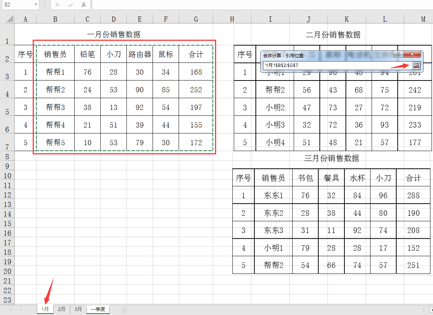Close the 合并计算 reference dialog
This screenshot has width=433, height=315.
tap(412, 54)
